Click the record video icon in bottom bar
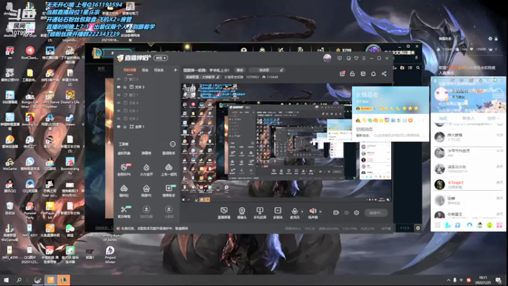The width and height of the screenshot is (508, 286). point(336,213)
